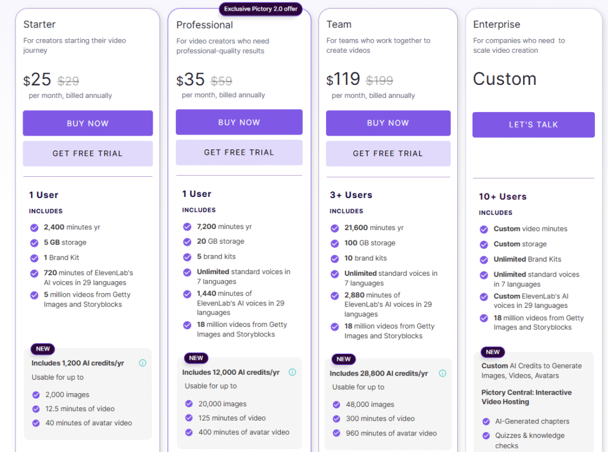Image resolution: width=608 pixels, height=452 pixels.
Task: Click checkmark beside 720 minutes of ElevenLab's
Action: tap(34, 273)
